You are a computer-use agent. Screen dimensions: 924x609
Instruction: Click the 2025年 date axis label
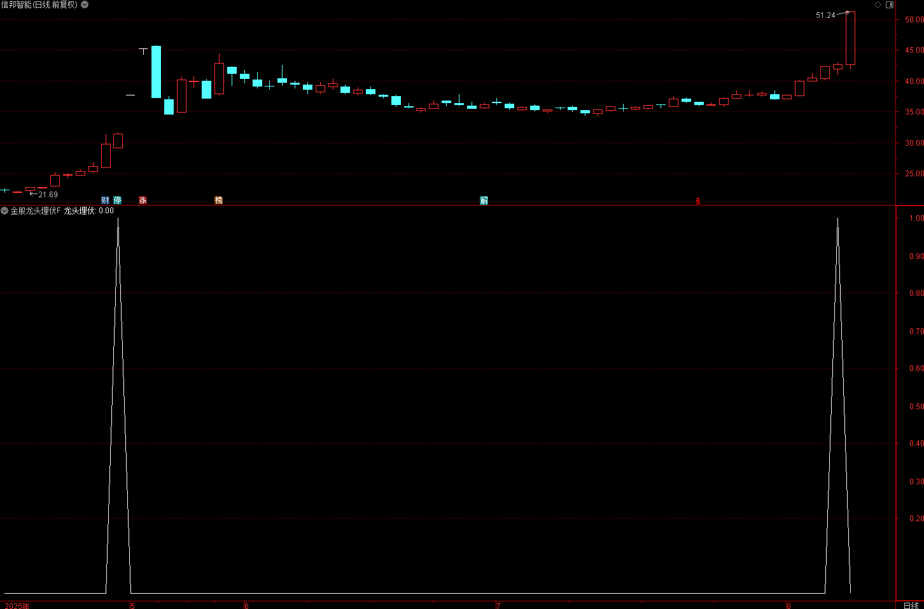click(17, 605)
